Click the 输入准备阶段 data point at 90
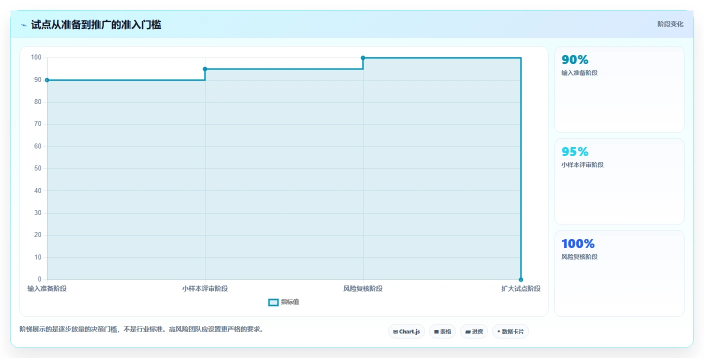Viewport: 704px width, 358px height. (x=47, y=80)
